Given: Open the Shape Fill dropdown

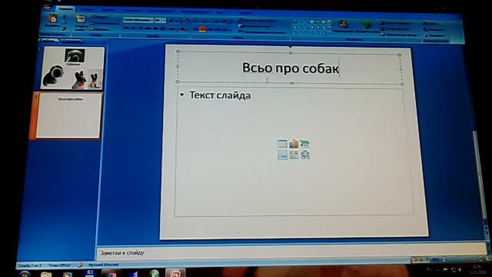Looking at the screenshot, I should (x=395, y=22).
